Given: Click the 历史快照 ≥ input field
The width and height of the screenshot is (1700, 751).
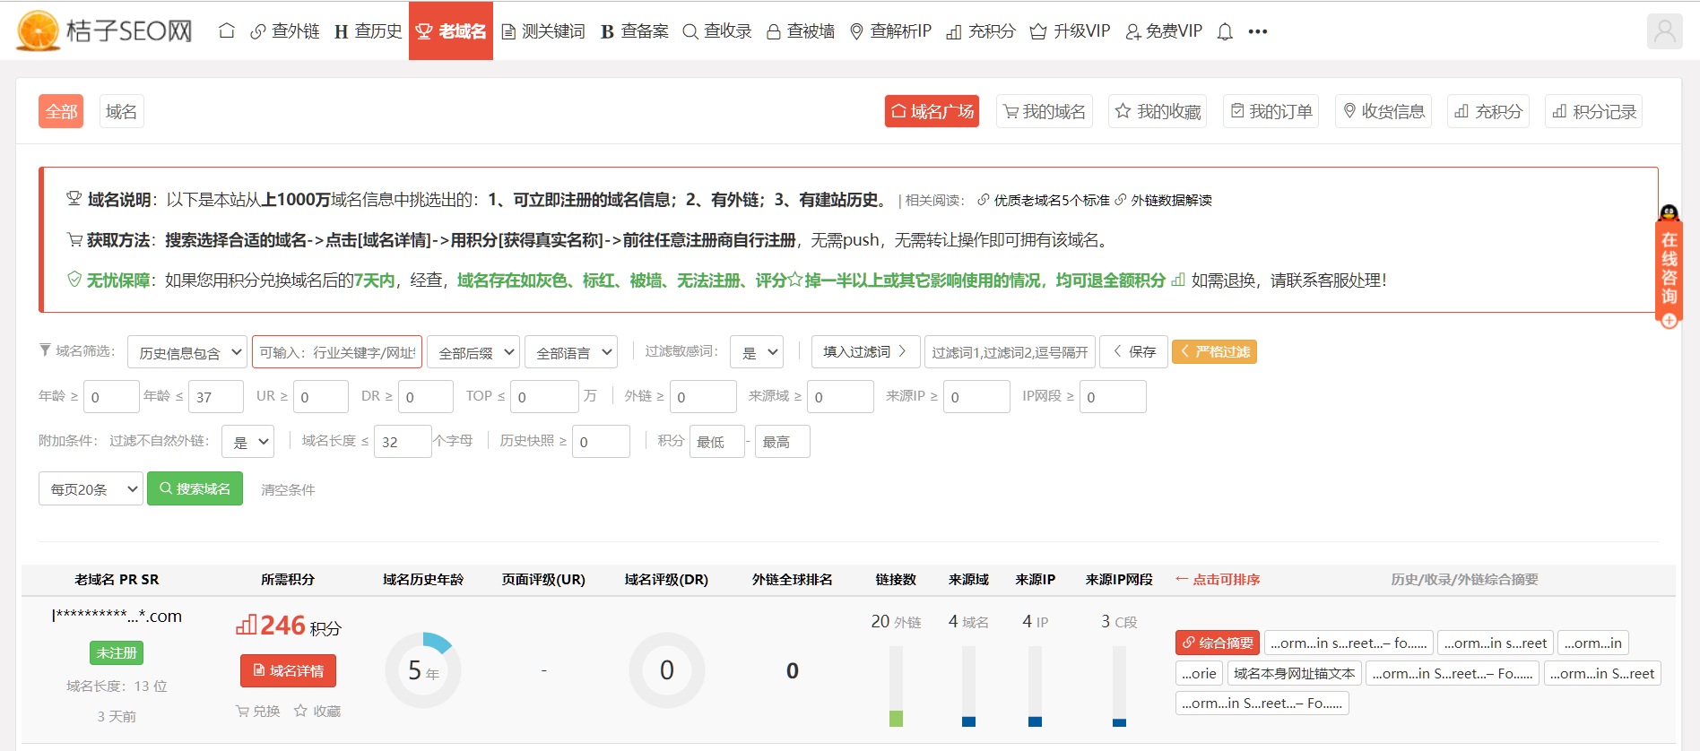Looking at the screenshot, I should click(601, 442).
